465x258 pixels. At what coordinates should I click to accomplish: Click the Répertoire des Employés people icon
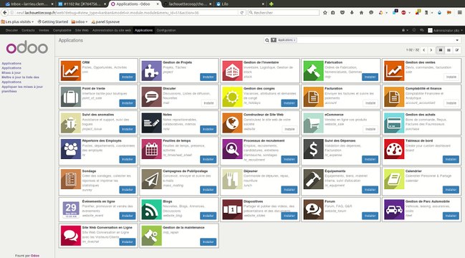tap(71, 149)
